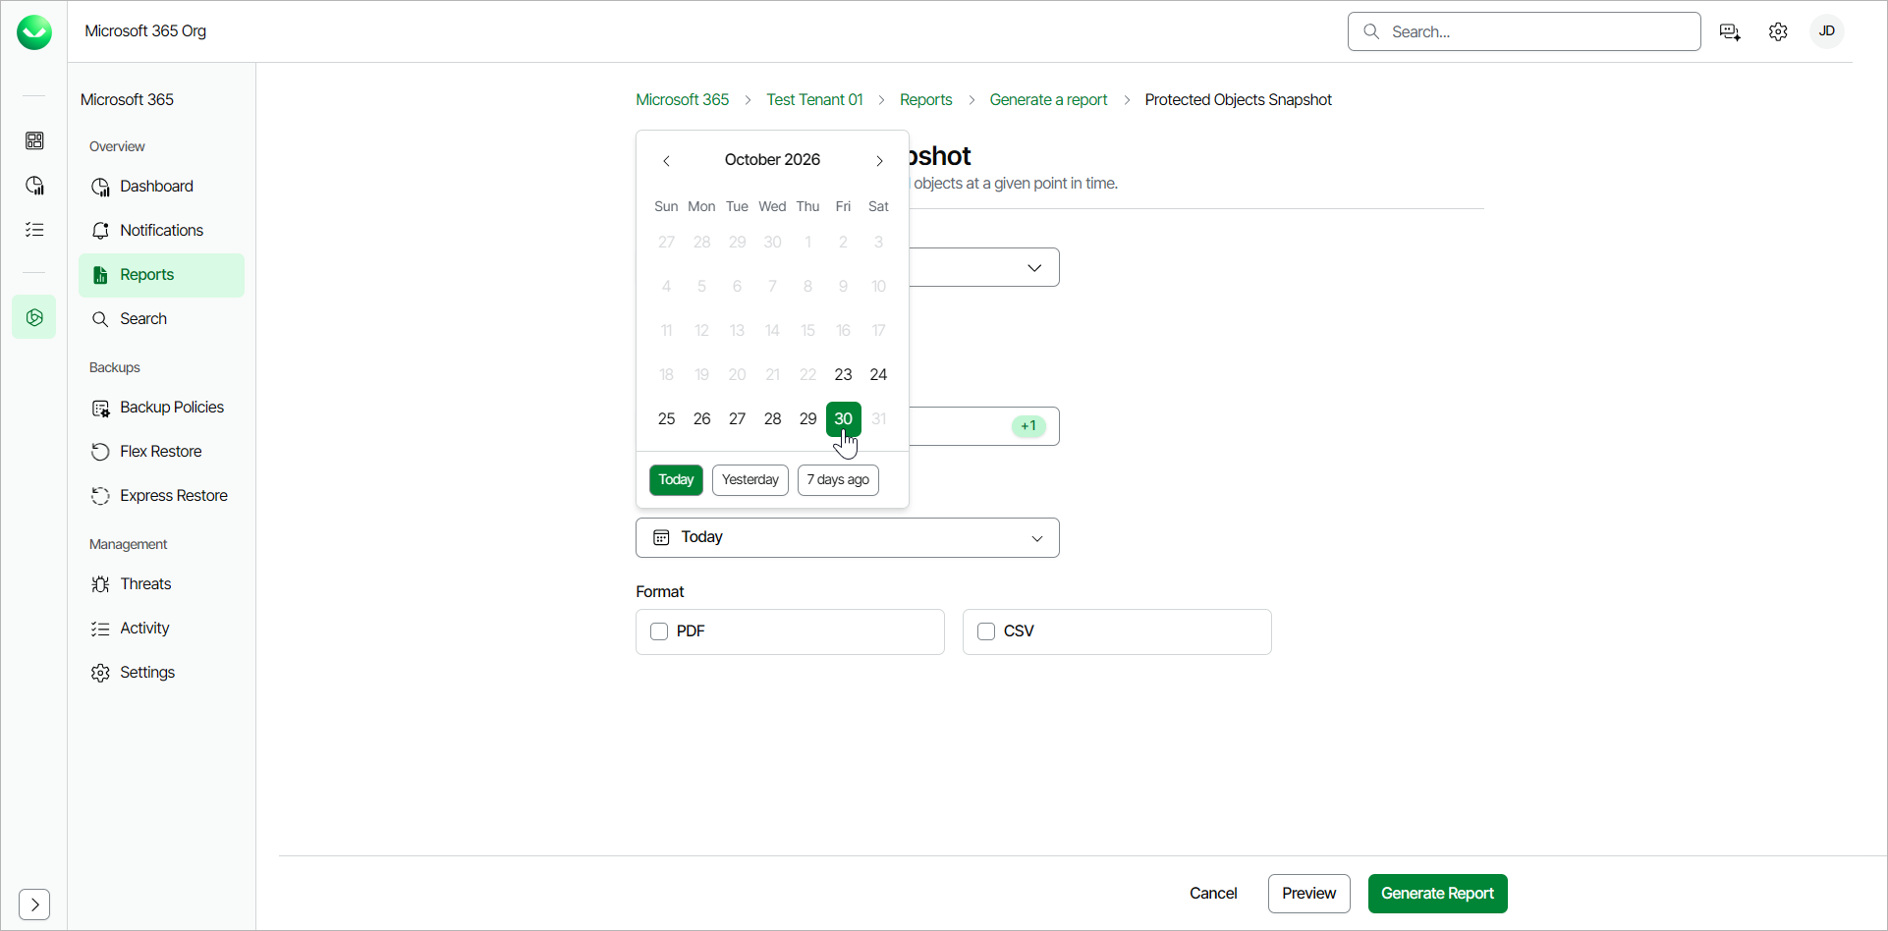Open Threats management page

point(161,584)
